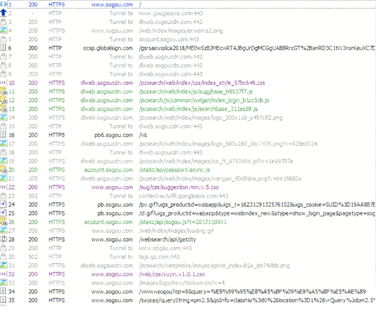Click the icon of pv.gif session 24

3,204
